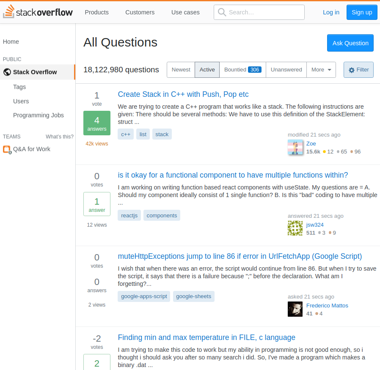Click the Stack Overflow logo
Viewport: 380px width, 370px height.
(x=38, y=11)
